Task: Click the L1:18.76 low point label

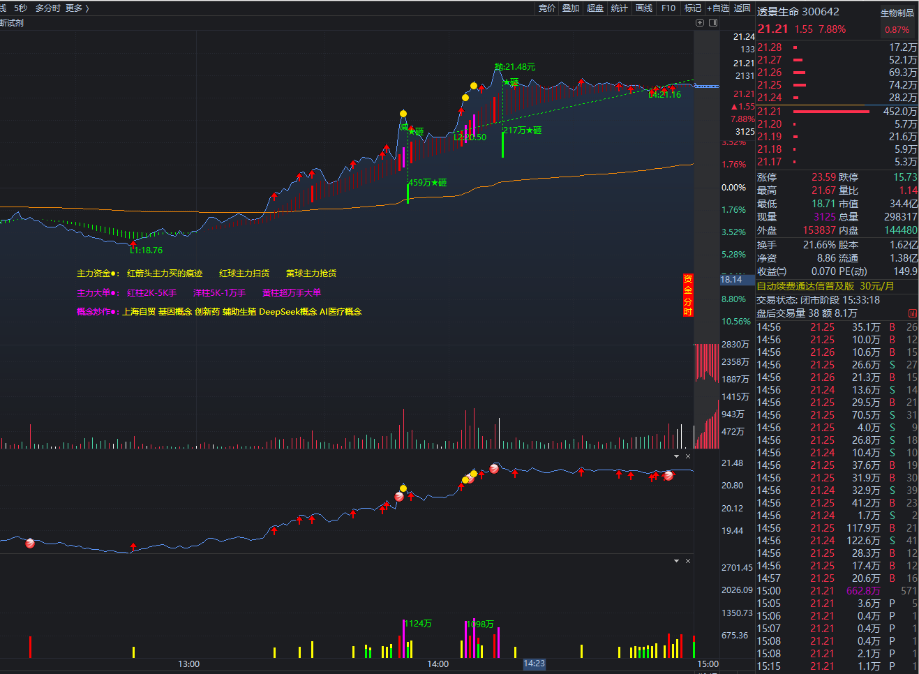Action: tap(147, 250)
